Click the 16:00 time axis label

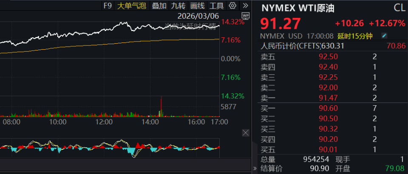(196, 122)
